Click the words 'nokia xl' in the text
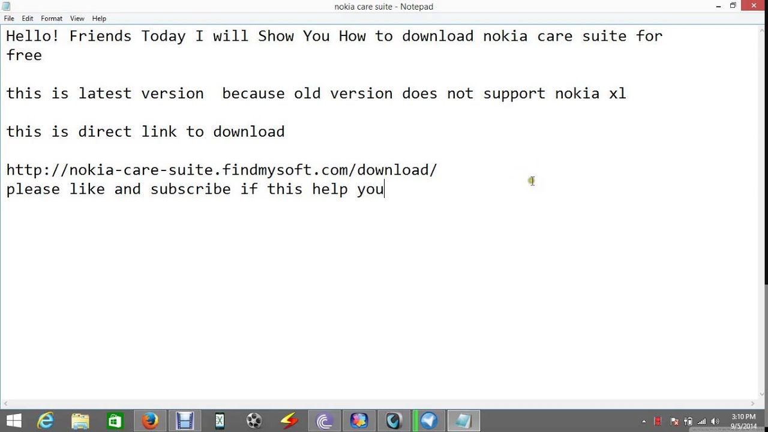The height and width of the screenshot is (432, 768). point(590,94)
